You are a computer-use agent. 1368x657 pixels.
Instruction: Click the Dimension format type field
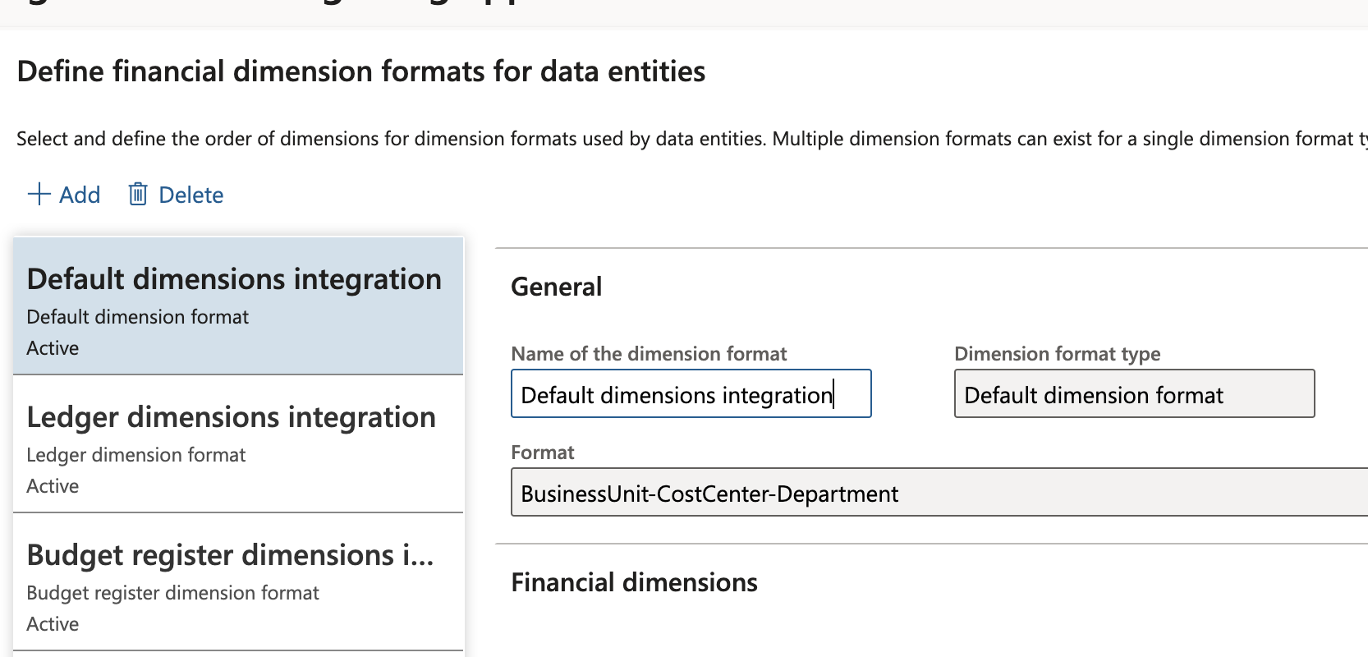click(1134, 394)
